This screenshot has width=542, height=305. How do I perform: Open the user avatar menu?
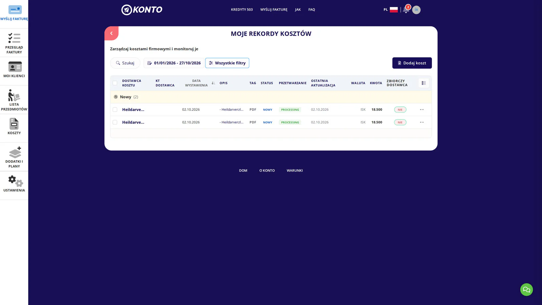tap(416, 10)
